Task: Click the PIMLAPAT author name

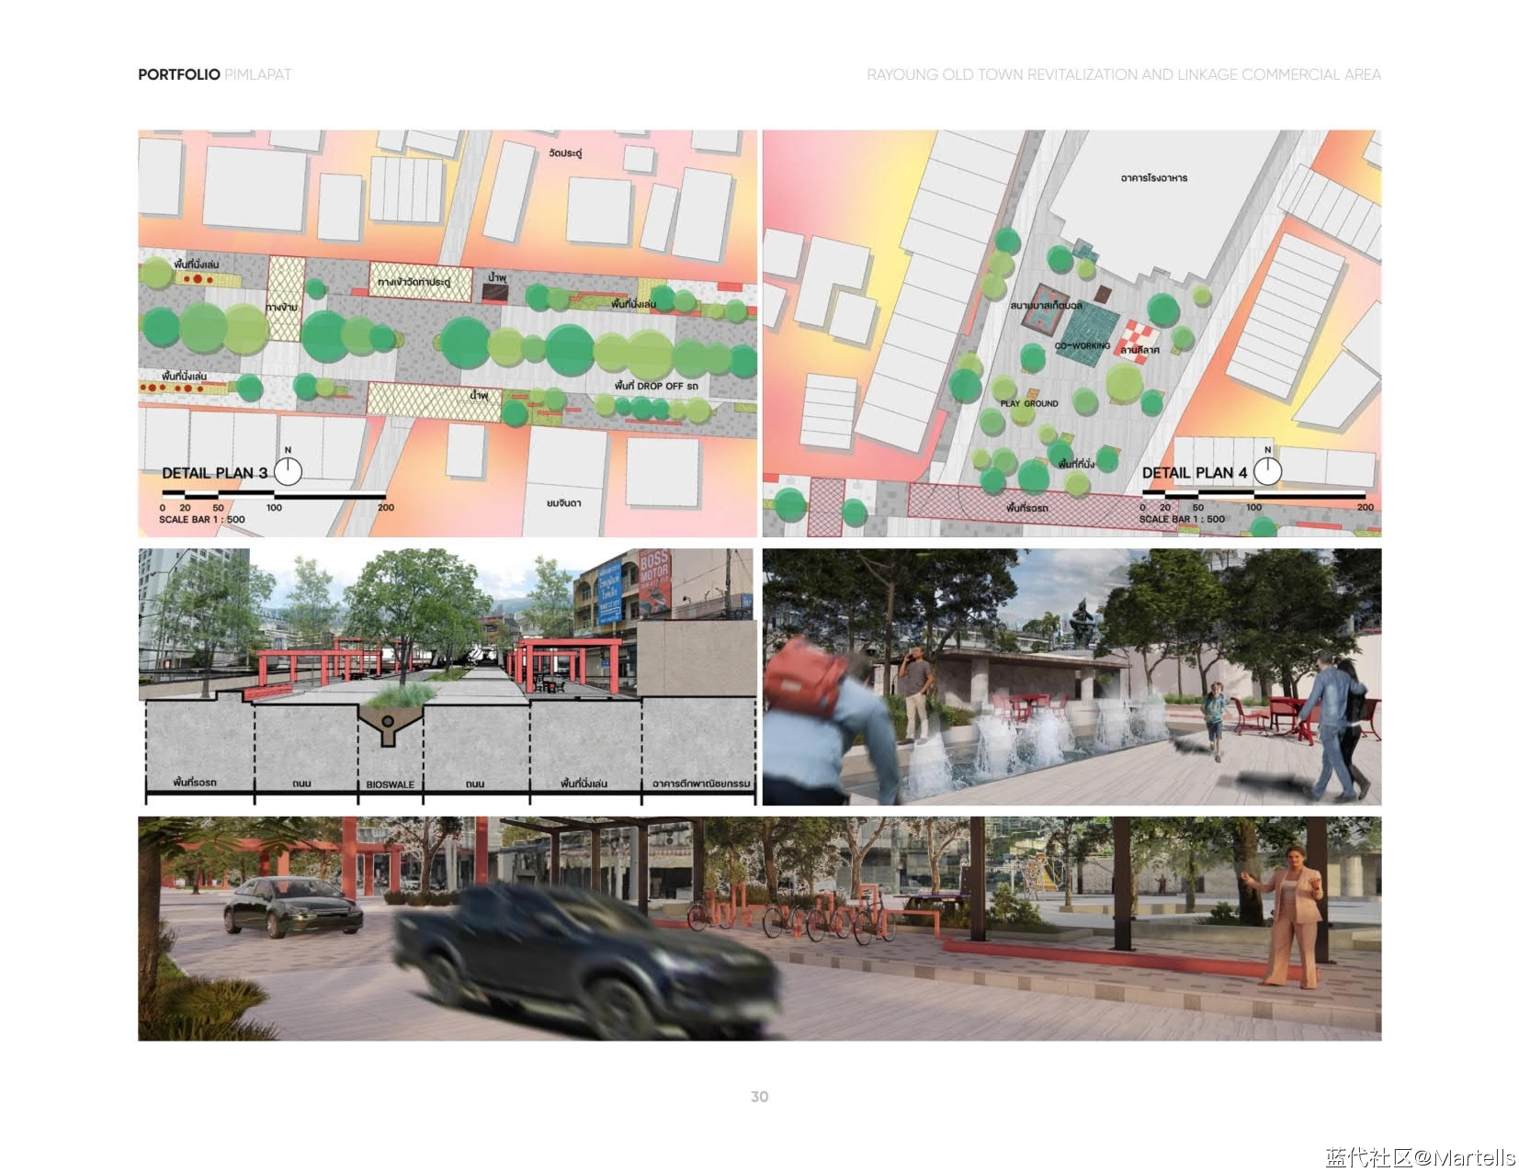Action: [257, 74]
